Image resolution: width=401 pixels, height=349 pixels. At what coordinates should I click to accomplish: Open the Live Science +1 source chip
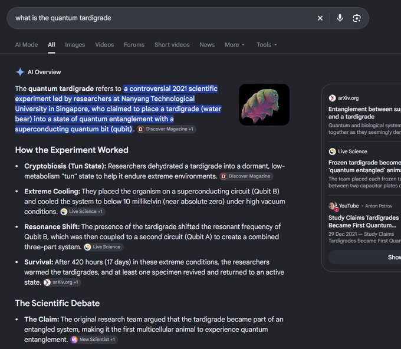[x=83, y=212]
